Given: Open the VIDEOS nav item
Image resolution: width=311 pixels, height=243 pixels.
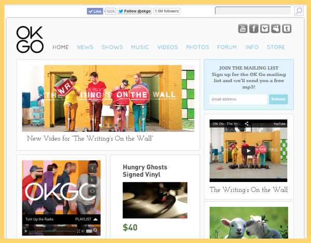Looking at the screenshot, I should click(167, 47).
